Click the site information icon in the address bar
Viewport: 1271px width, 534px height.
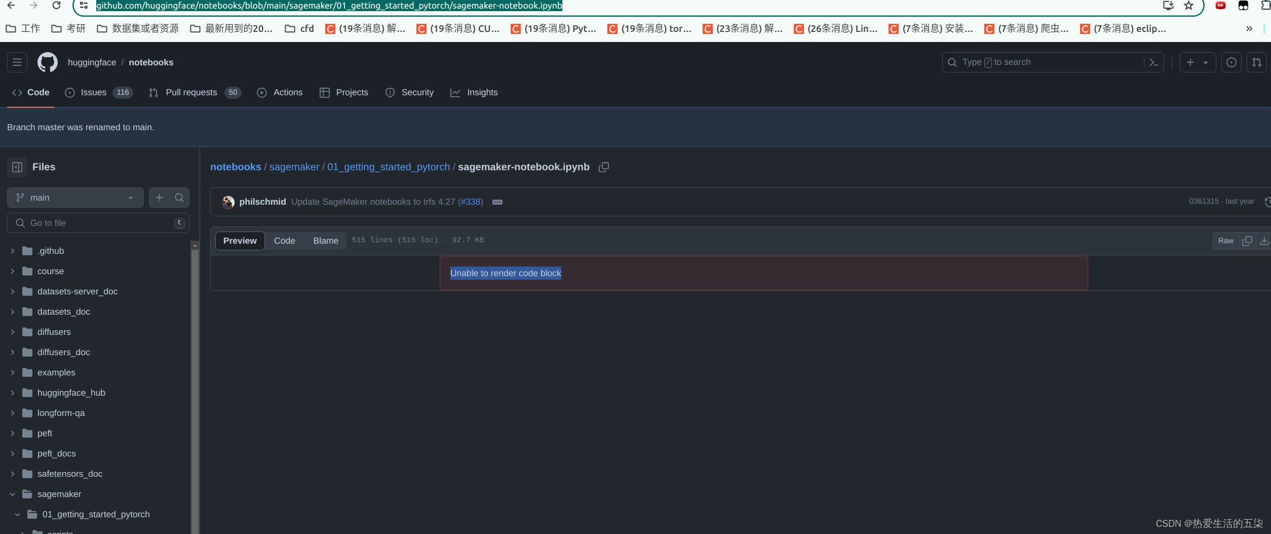(84, 6)
